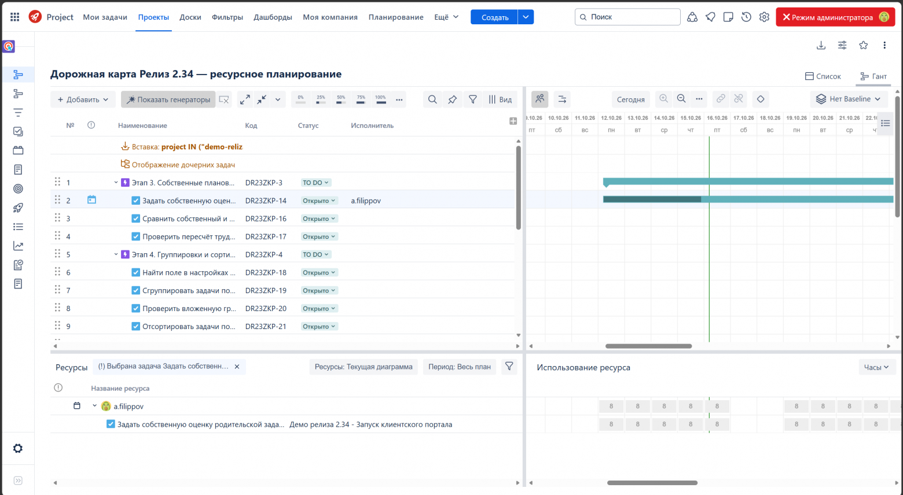903x495 pixels.
Task: Open the apps grid menu
Action: [x=15, y=17]
